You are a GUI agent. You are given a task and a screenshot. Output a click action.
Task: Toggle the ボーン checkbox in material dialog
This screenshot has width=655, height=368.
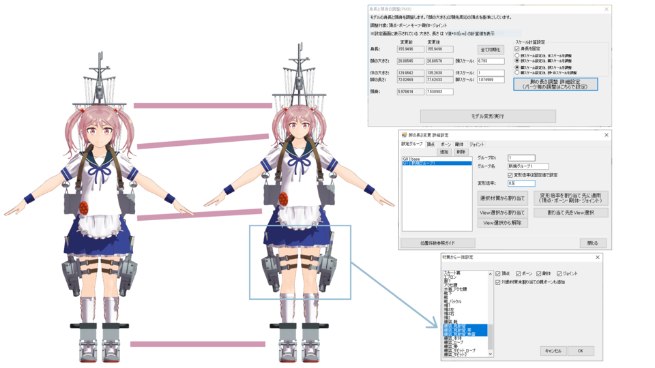pos(519,274)
